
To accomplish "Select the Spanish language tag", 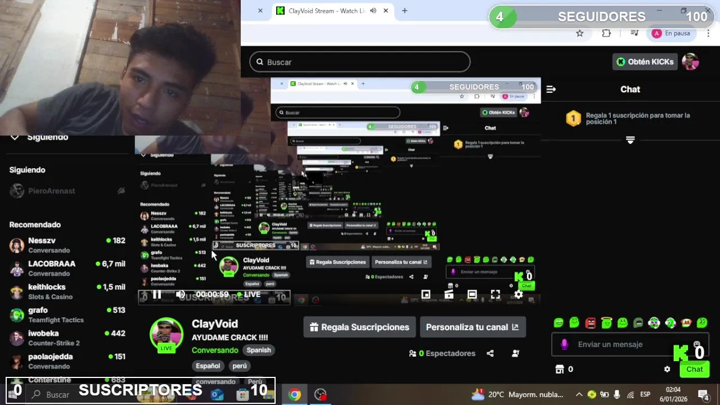I will click(259, 350).
